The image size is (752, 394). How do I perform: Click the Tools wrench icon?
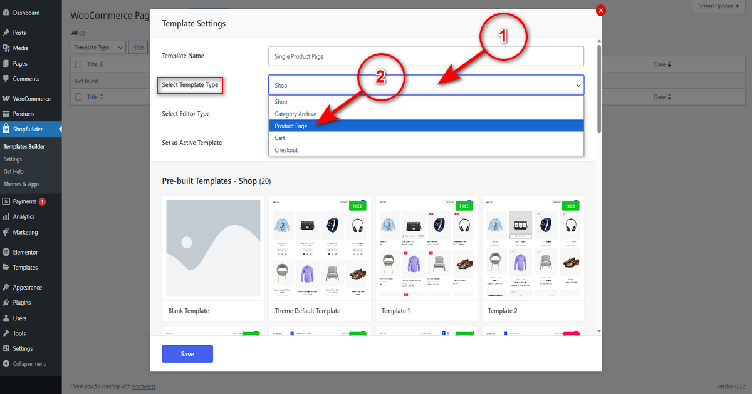tap(6, 333)
